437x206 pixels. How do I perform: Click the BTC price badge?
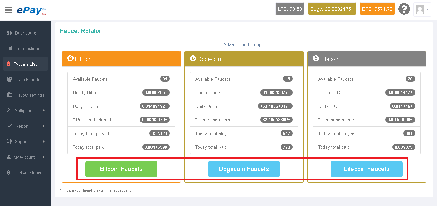[377, 9]
